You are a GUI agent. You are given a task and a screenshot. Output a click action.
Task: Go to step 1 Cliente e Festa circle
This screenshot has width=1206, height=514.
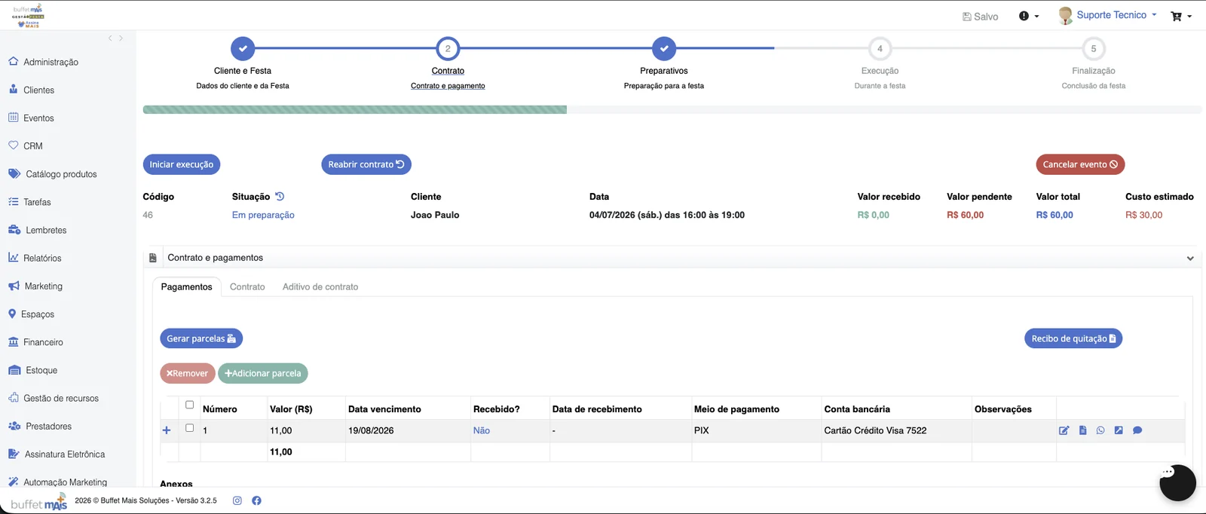coord(243,48)
